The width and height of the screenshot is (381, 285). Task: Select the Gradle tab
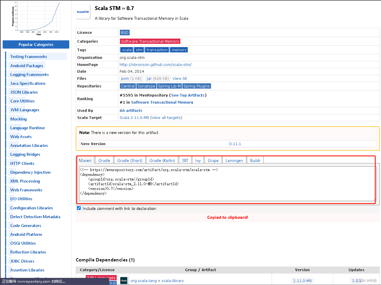coord(104,160)
